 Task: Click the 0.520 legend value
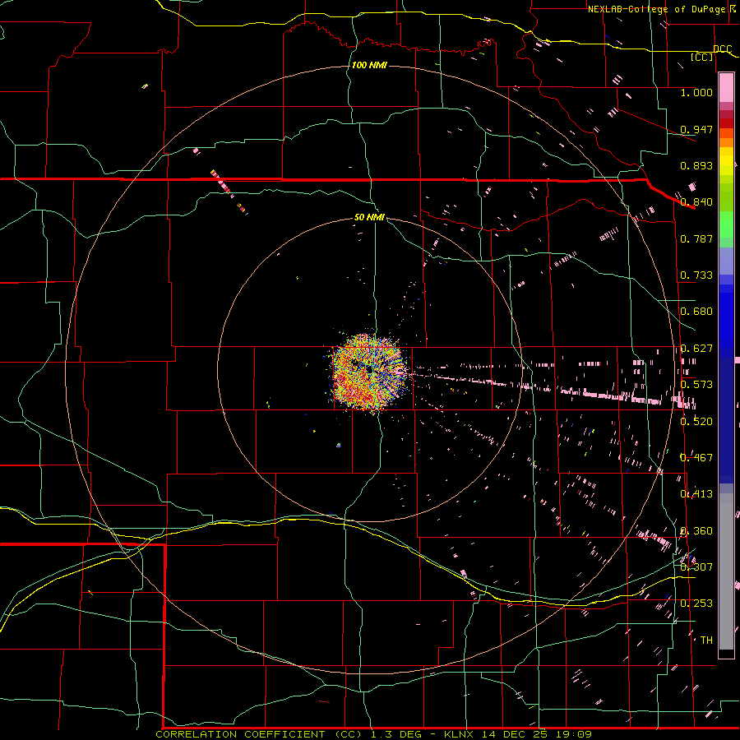[x=696, y=421]
